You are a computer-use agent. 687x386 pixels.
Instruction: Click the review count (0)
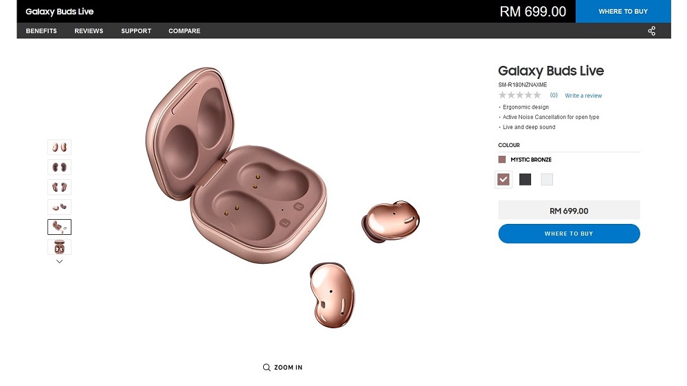(554, 95)
